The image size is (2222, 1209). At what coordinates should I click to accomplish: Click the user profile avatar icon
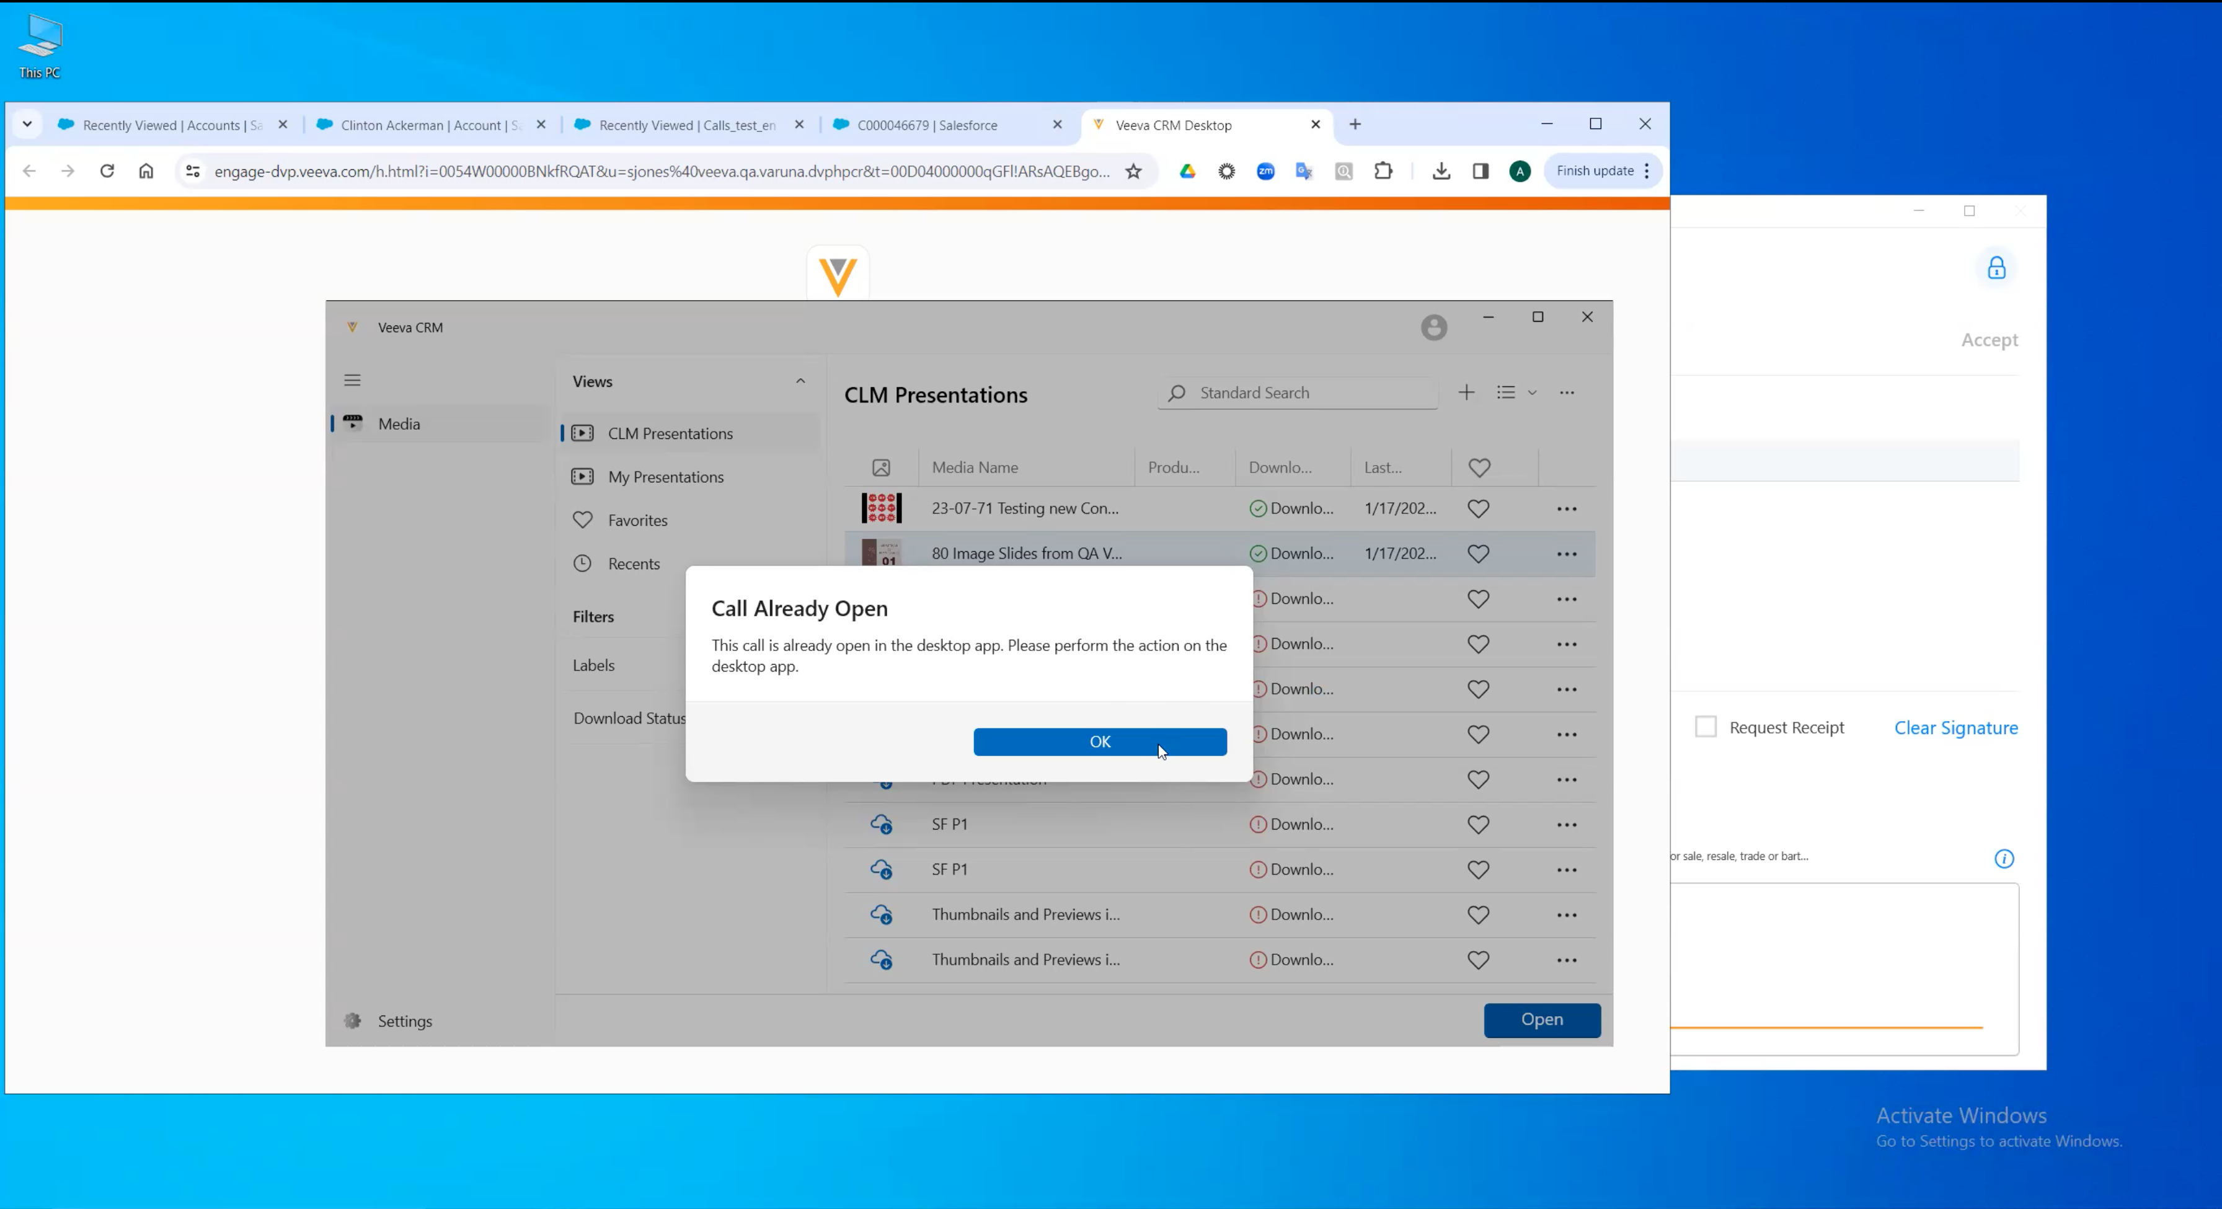(1433, 328)
